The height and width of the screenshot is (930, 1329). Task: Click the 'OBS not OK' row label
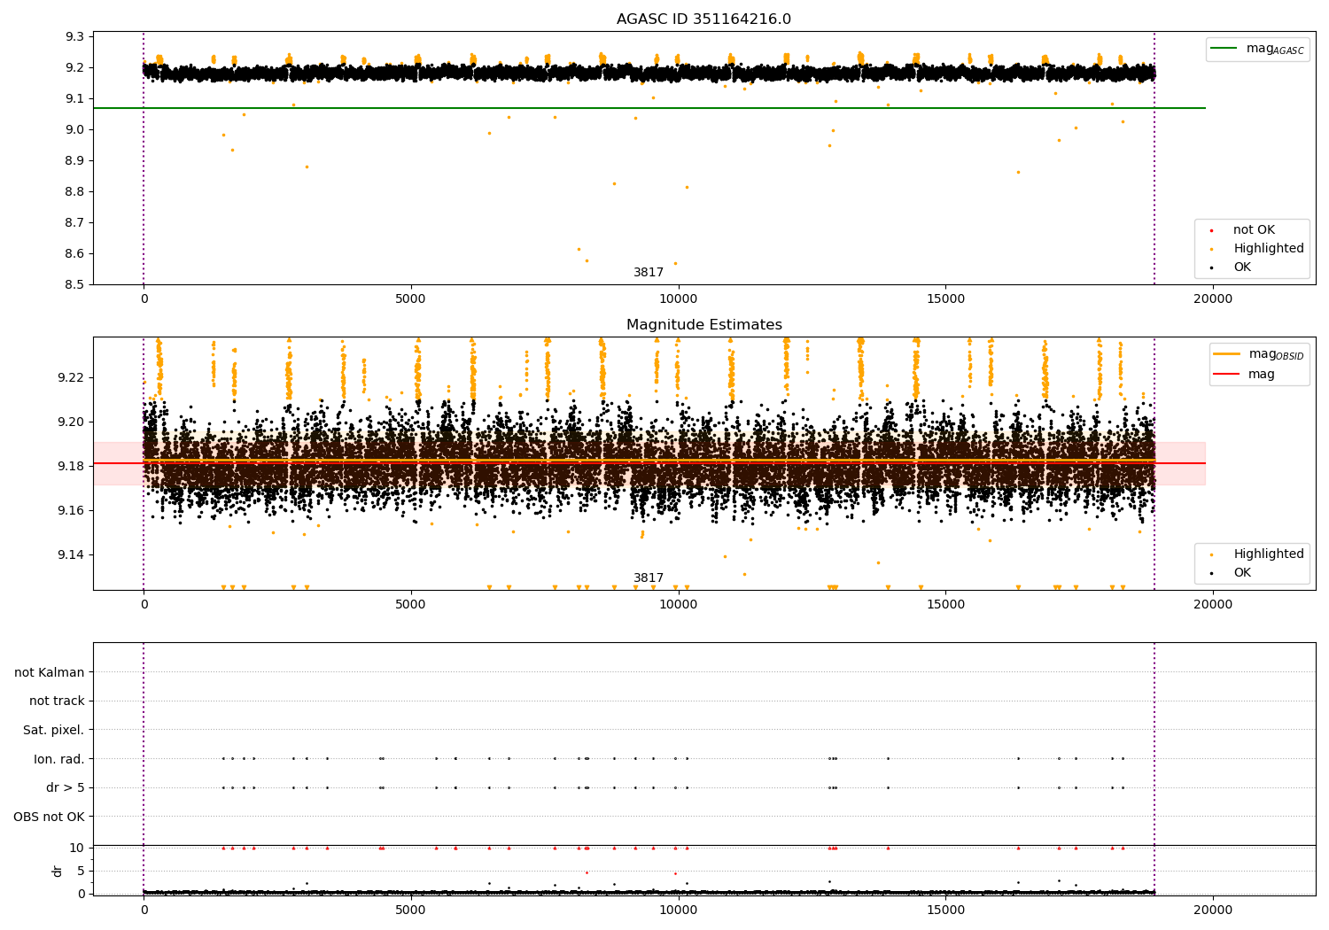50,817
